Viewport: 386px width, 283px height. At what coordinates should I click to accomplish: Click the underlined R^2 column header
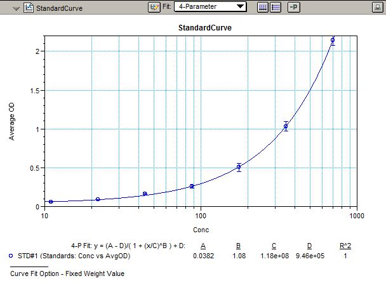point(344,245)
